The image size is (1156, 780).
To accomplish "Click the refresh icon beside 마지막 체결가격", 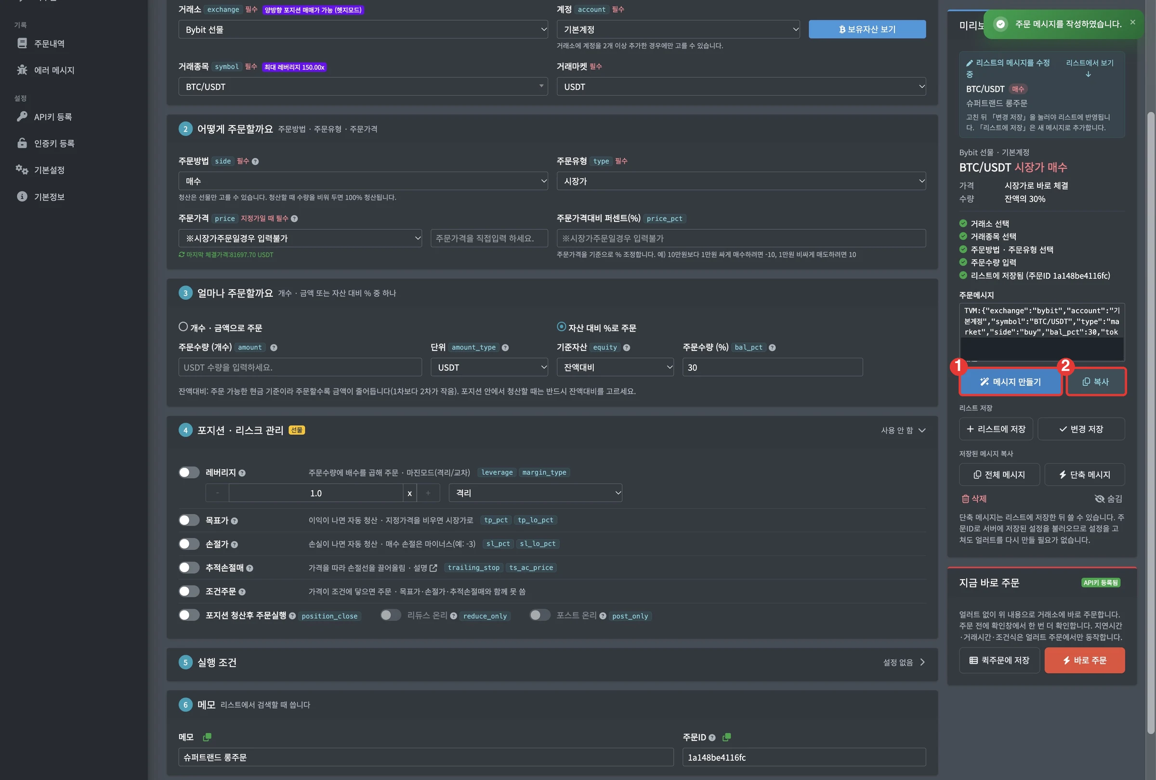I will [182, 255].
